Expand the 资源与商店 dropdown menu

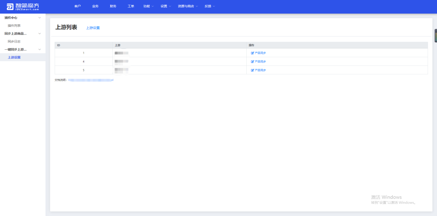(x=188, y=6)
